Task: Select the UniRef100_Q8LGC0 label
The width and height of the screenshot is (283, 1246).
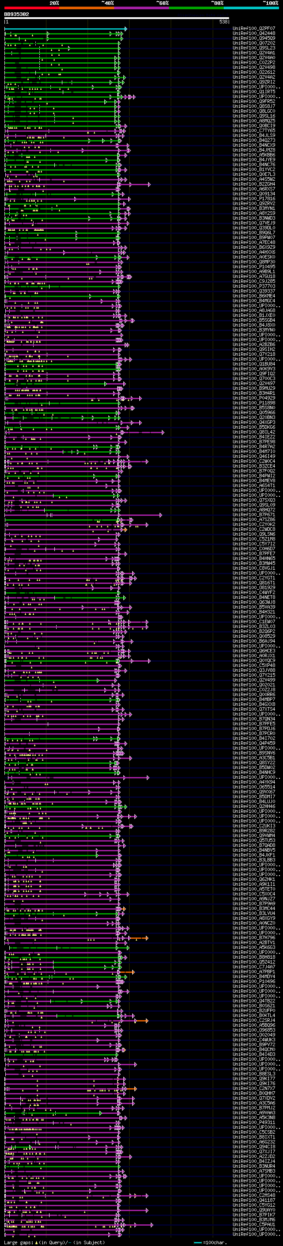Action: coord(254,111)
